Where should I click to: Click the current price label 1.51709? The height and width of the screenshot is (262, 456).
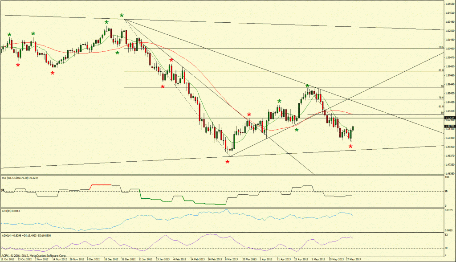click(449, 127)
